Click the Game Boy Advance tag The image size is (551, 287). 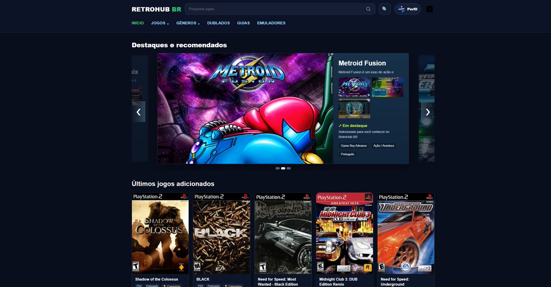point(354,146)
